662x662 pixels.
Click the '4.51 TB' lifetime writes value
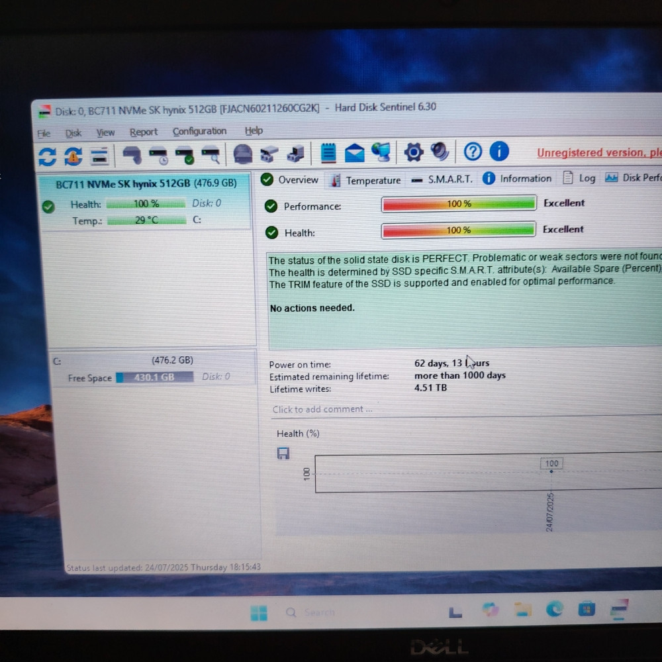coord(430,387)
